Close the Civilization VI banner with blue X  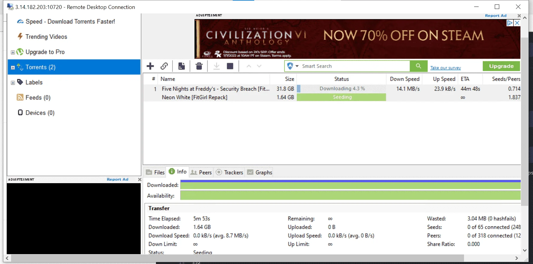[517, 23]
